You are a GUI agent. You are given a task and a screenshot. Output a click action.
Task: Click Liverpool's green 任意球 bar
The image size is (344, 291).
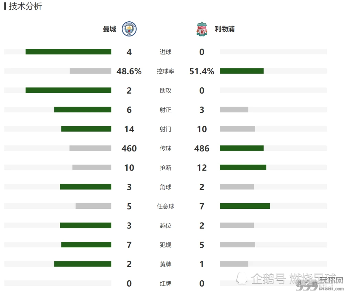pos(245,206)
